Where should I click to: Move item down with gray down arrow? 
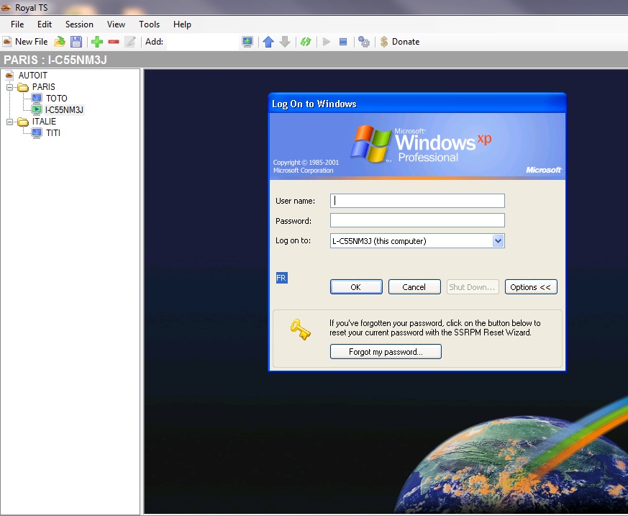tap(285, 42)
